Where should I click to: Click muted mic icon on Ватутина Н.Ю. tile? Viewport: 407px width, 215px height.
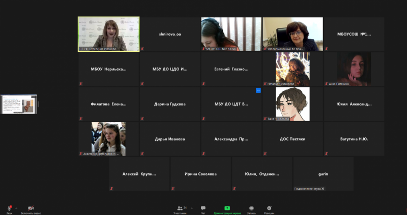[x=327, y=154]
